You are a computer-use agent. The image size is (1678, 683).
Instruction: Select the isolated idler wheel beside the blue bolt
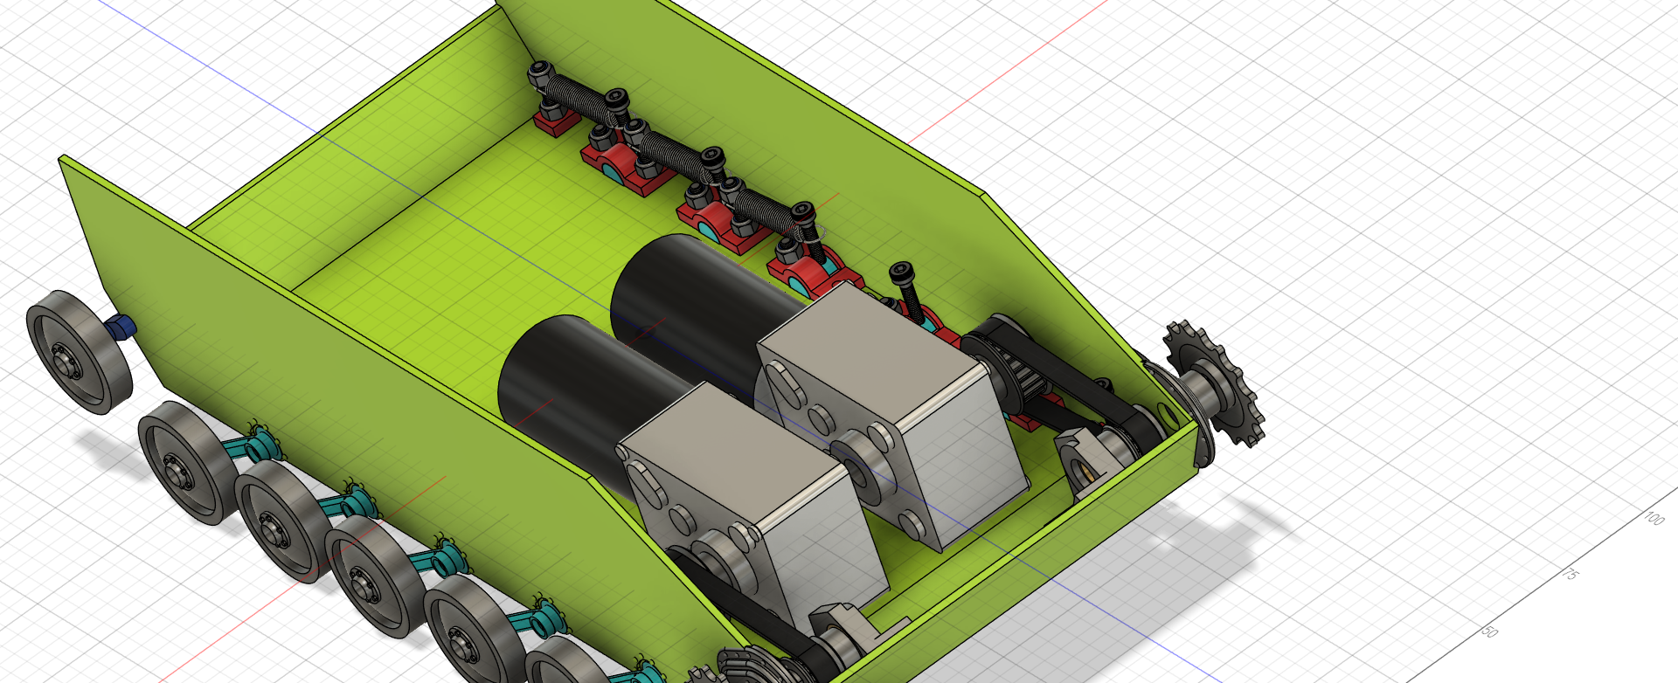(x=79, y=351)
